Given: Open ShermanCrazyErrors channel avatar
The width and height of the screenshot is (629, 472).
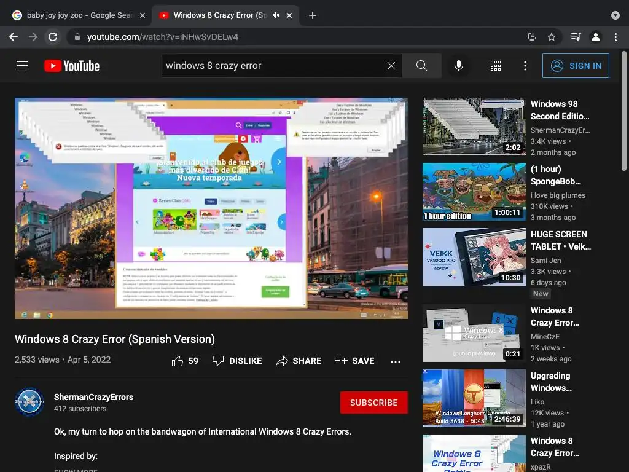Looking at the screenshot, I should click(x=29, y=401).
